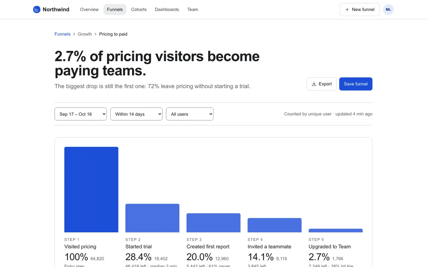Click the Upgraded to Team bar

click(336, 231)
